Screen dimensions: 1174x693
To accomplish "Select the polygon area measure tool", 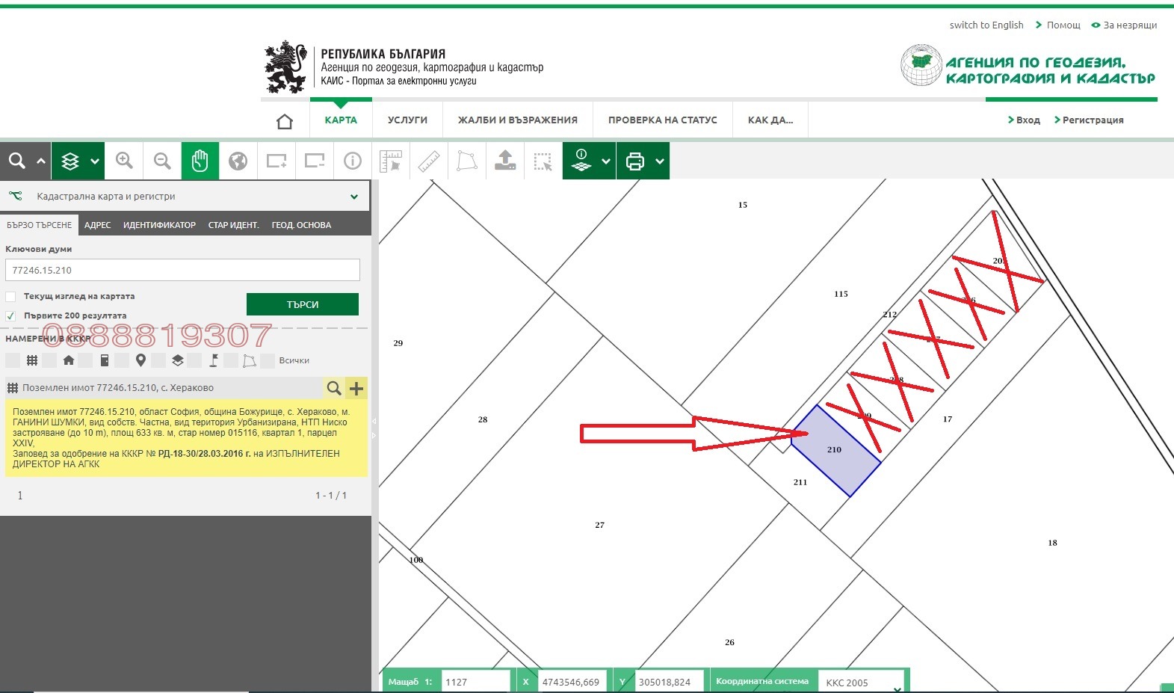I will tap(467, 161).
